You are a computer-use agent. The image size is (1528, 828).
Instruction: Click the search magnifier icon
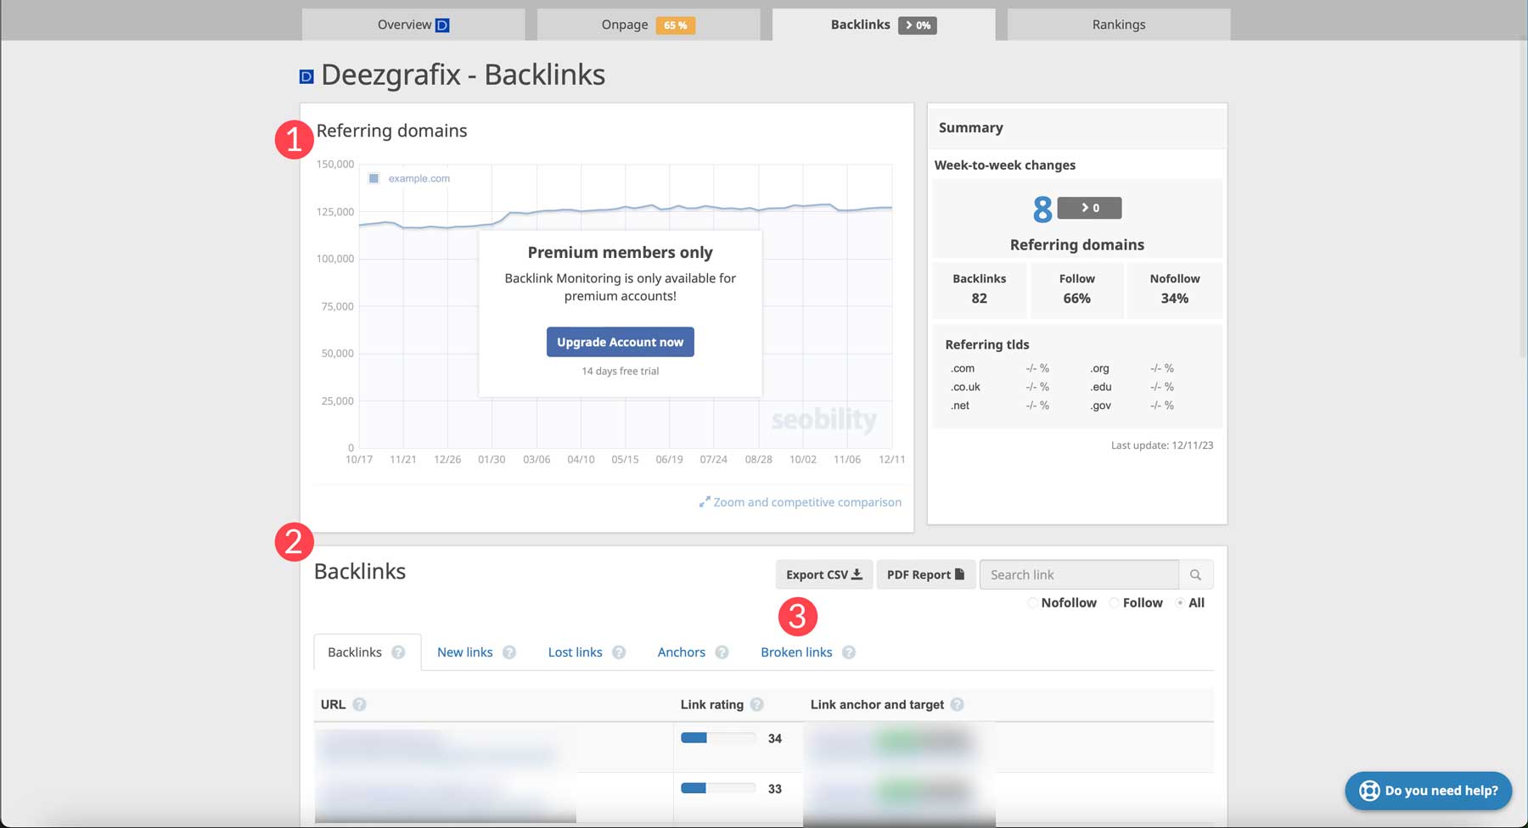(x=1195, y=574)
